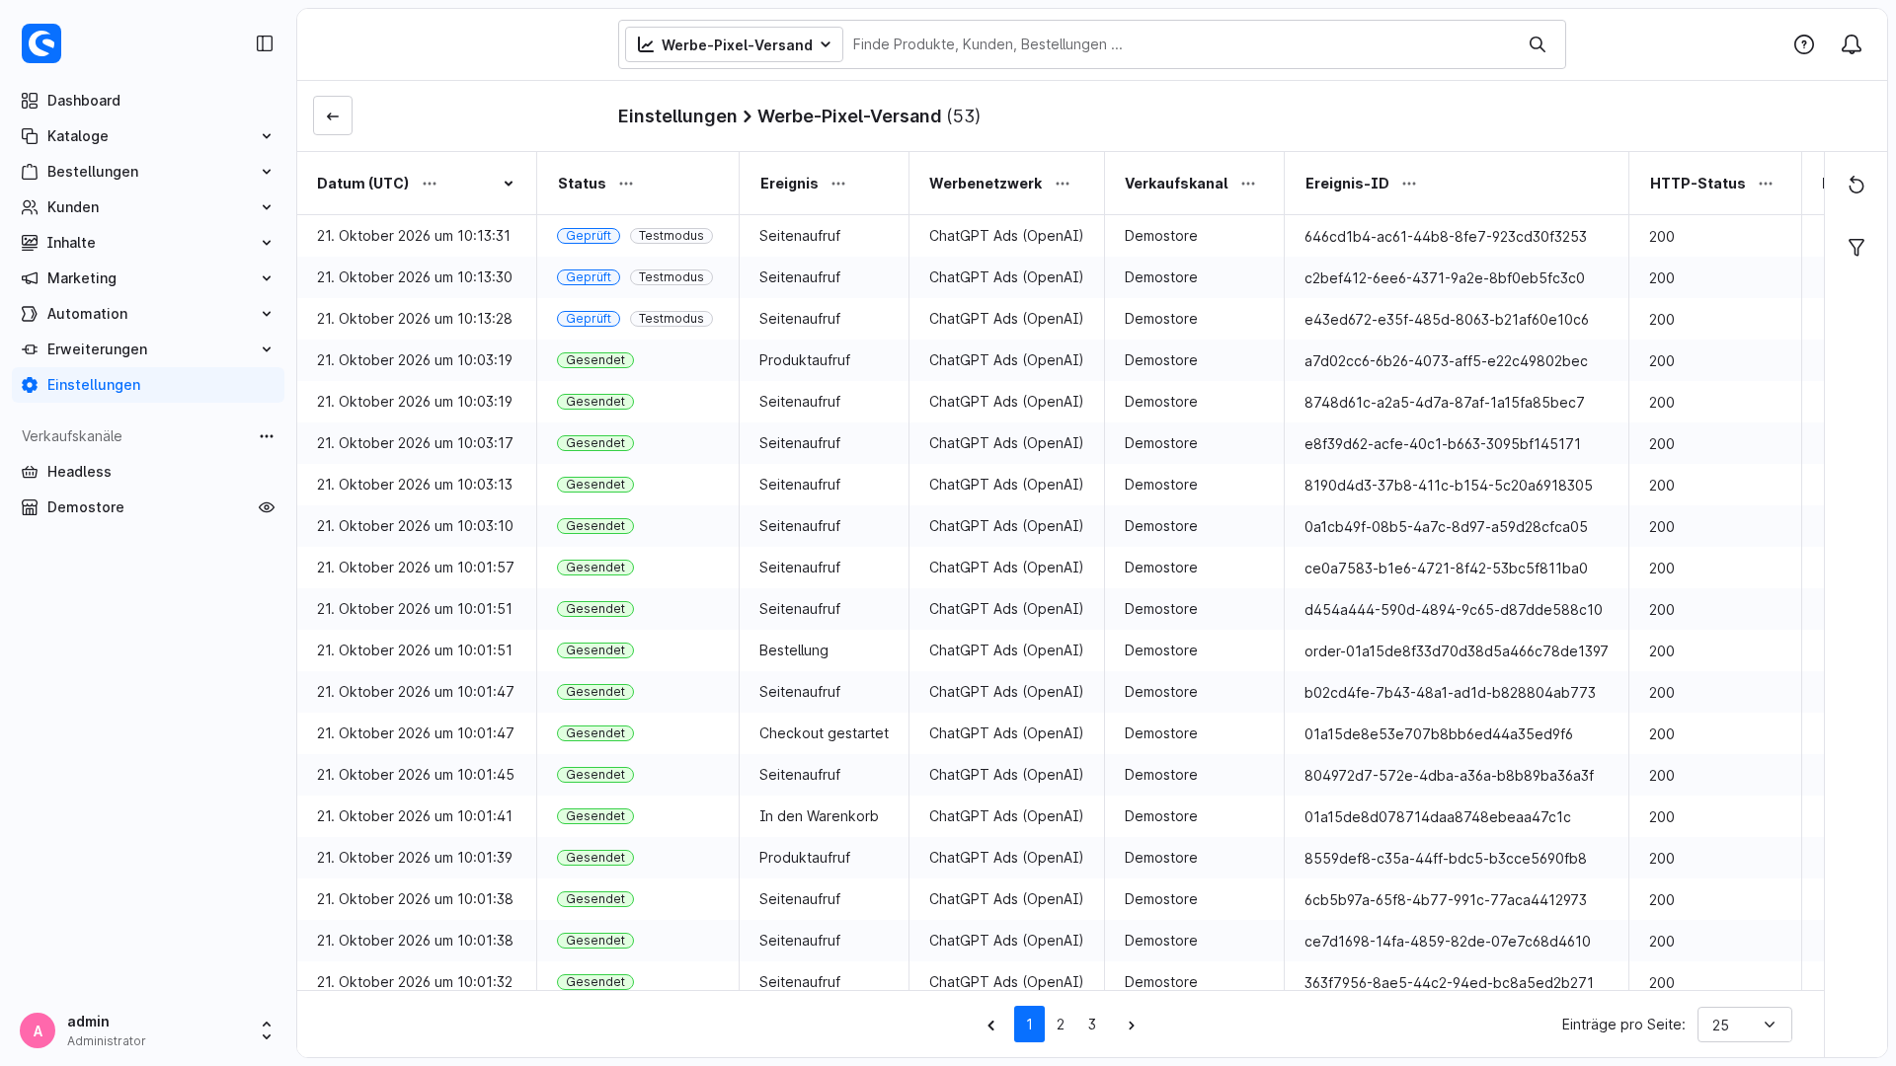This screenshot has width=1896, height=1066.
Task: Toggle Demostore storefront eye icon
Action: (x=267, y=507)
